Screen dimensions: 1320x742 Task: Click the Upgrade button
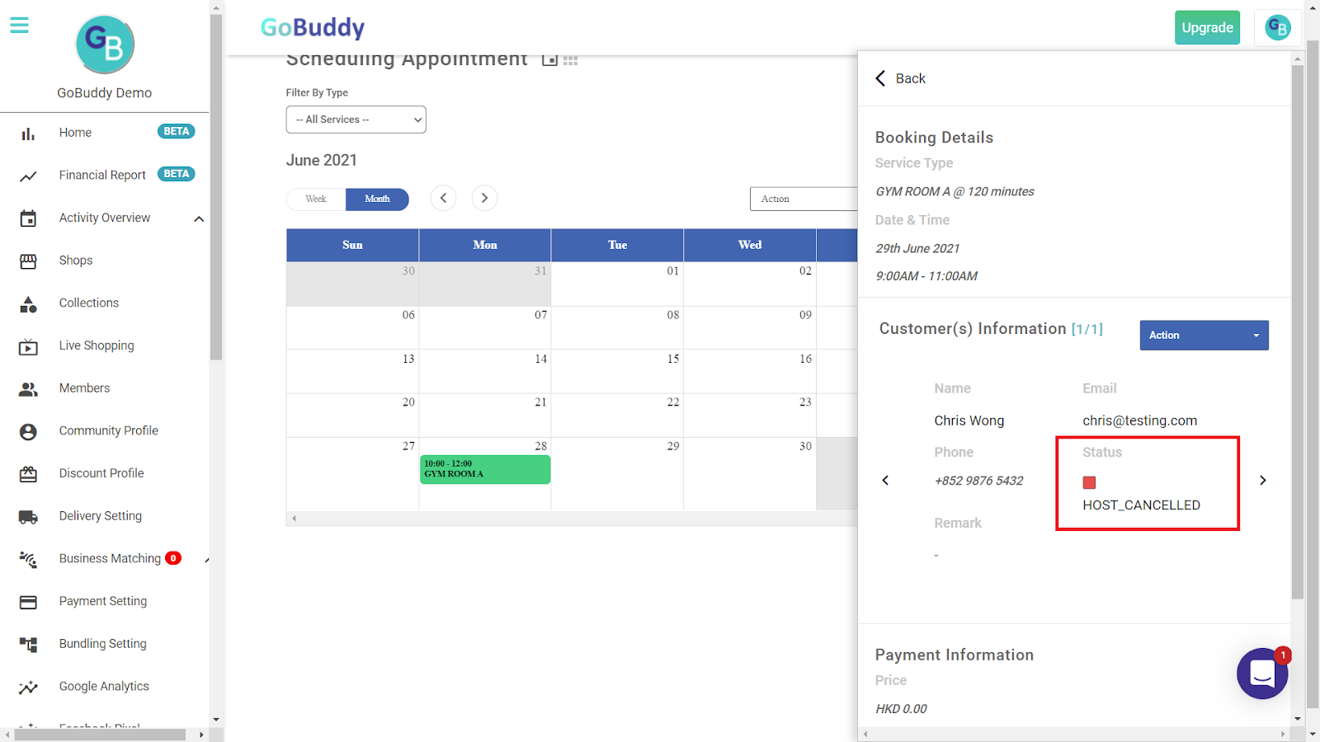pyautogui.click(x=1207, y=27)
